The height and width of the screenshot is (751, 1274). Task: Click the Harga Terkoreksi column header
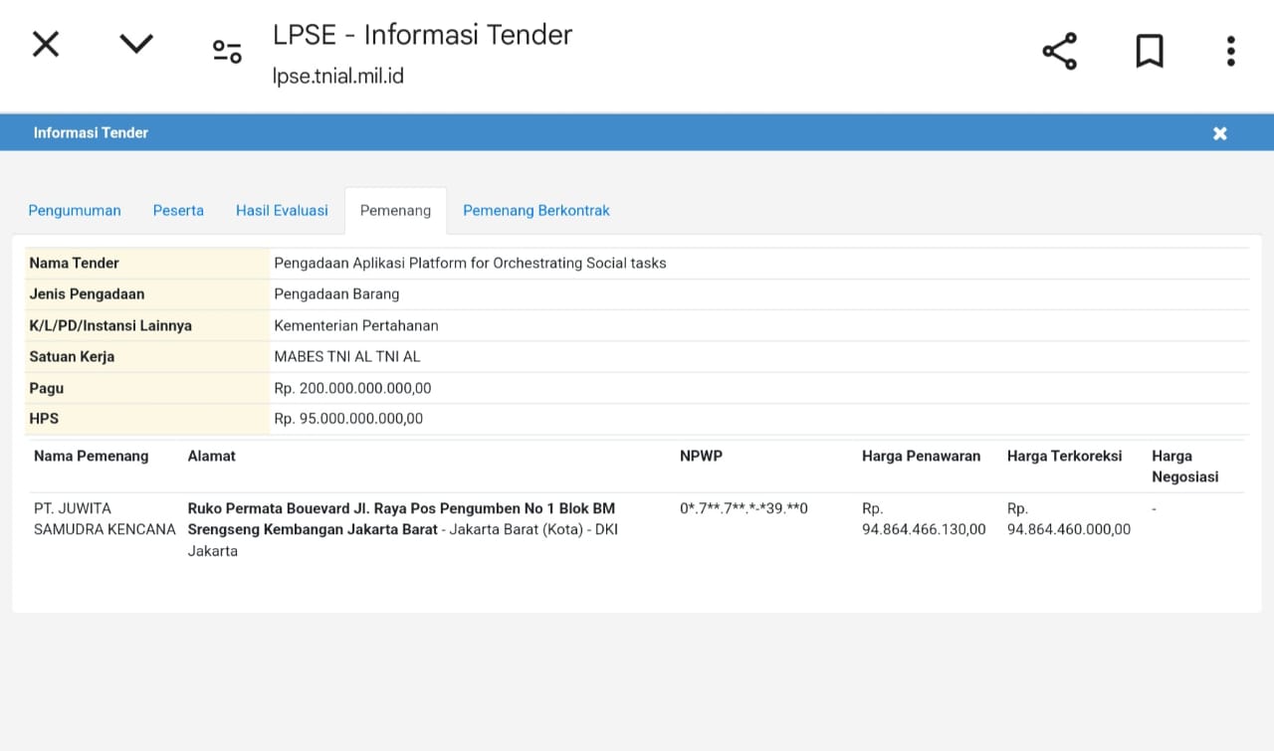[1064, 456]
